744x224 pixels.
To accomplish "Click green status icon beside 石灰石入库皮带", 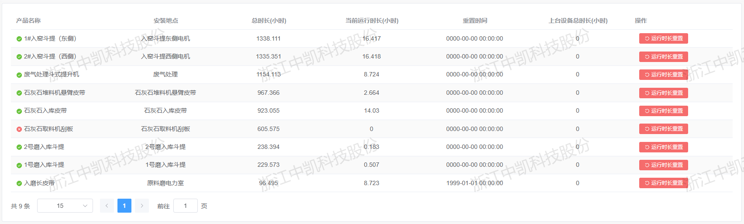I will pyautogui.click(x=19, y=111).
